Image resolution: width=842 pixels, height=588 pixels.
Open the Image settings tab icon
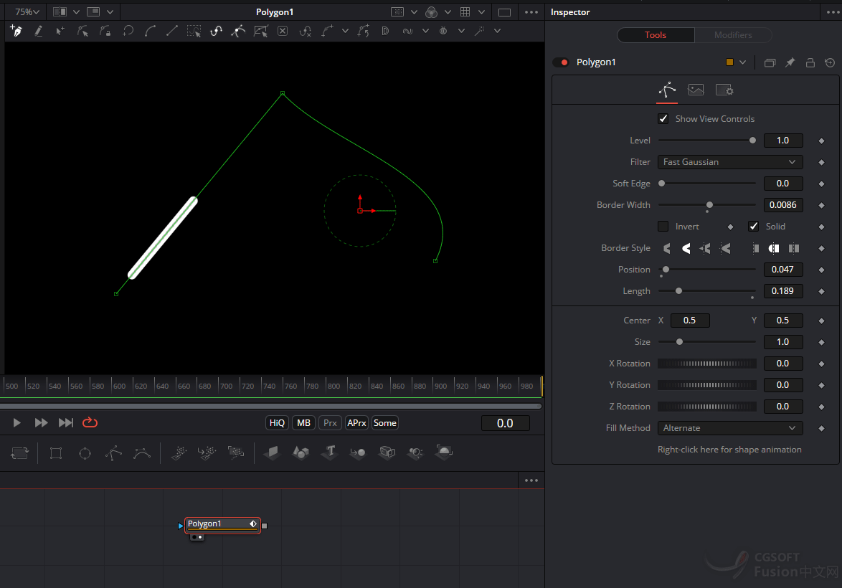696,90
